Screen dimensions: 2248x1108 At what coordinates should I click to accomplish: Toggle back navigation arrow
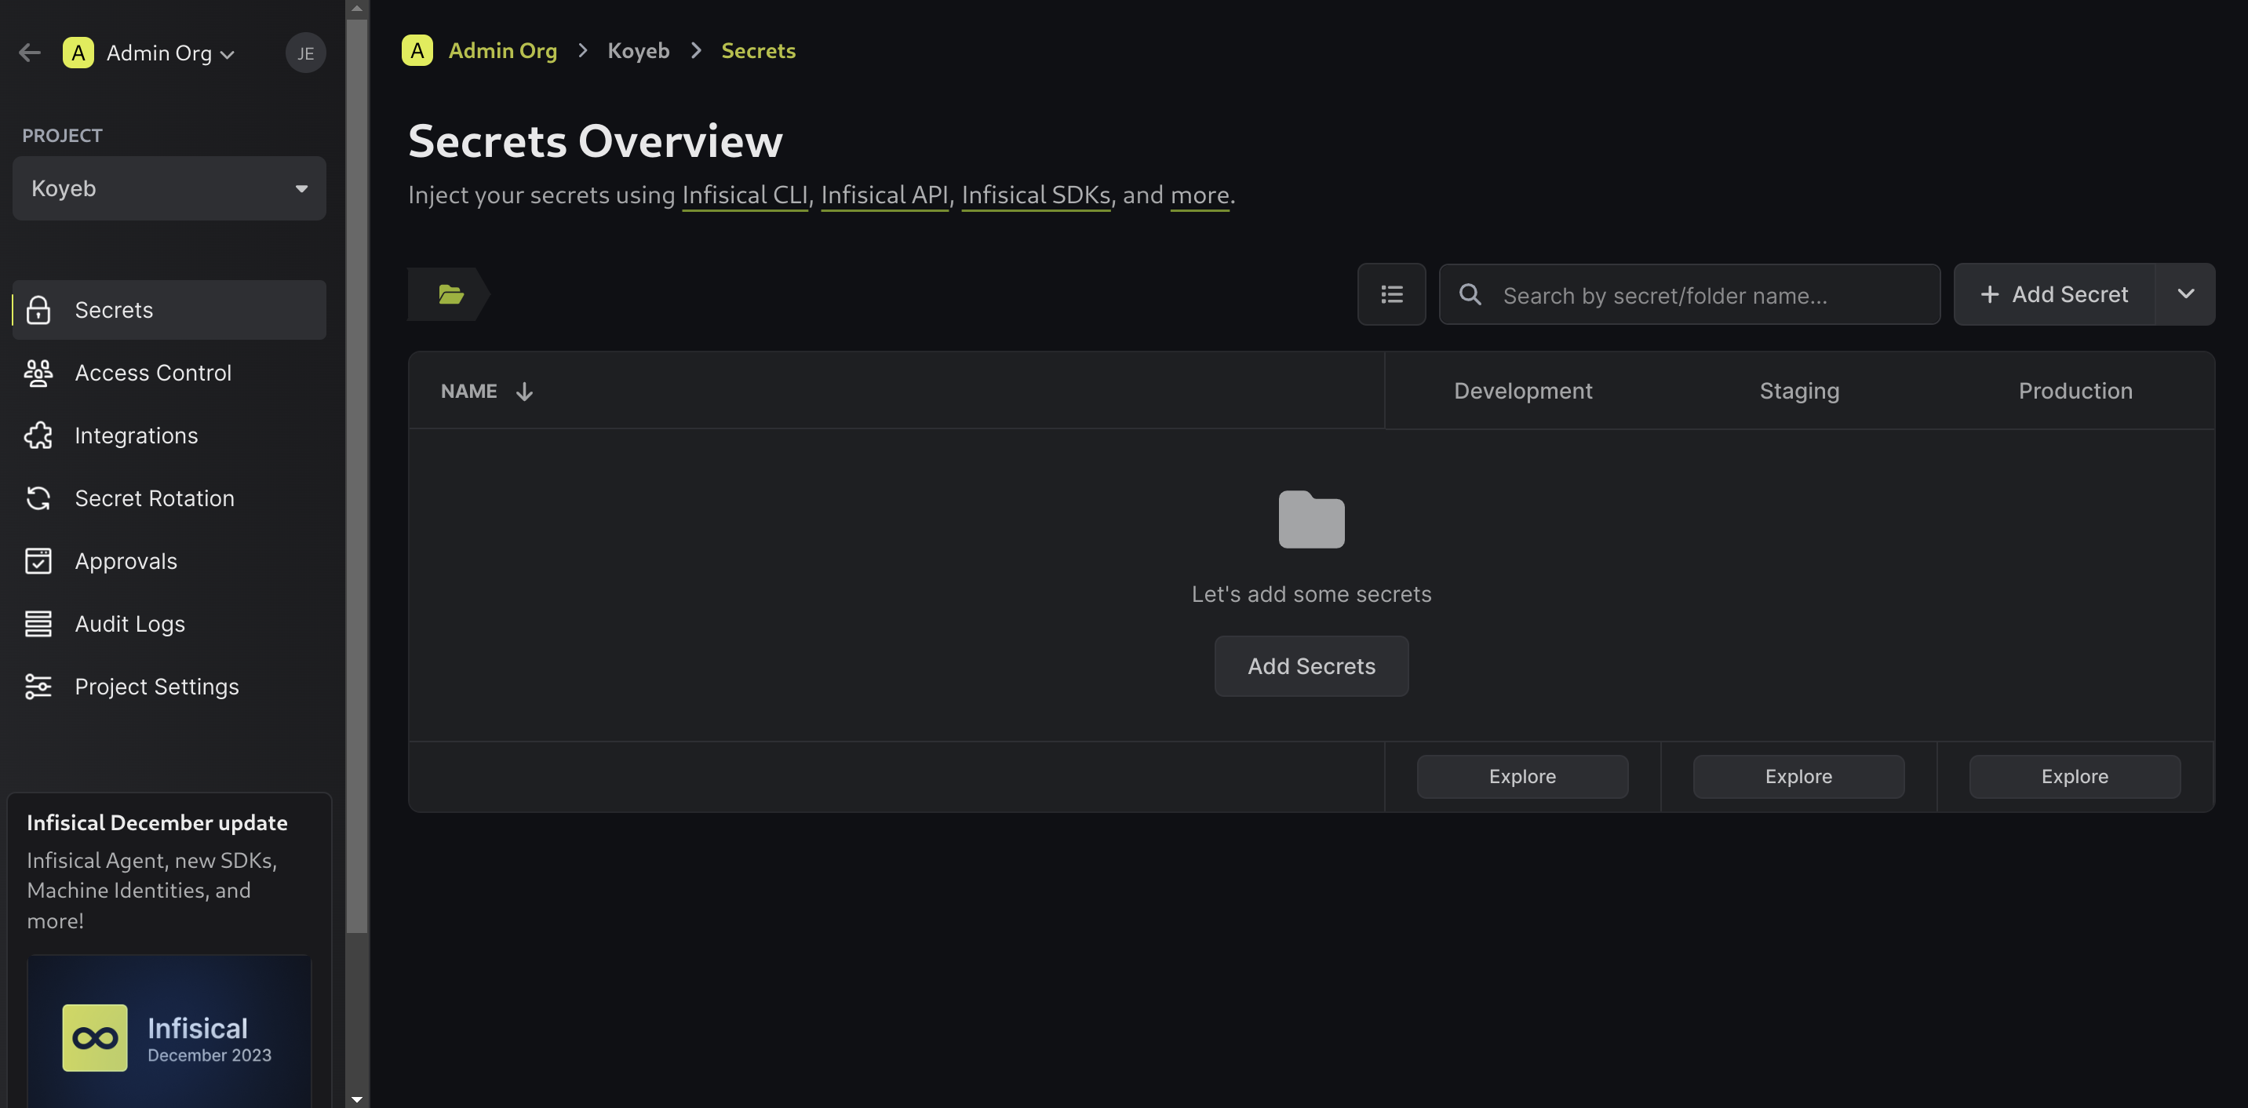point(29,52)
